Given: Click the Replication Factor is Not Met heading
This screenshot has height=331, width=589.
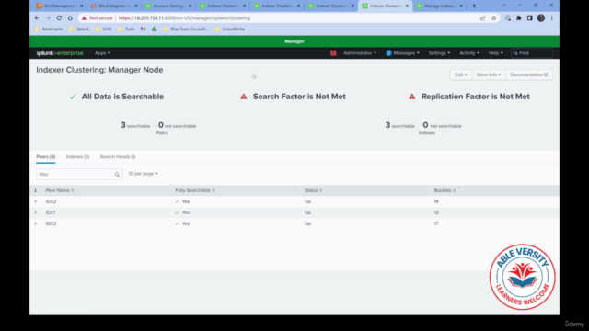Looking at the screenshot, I should click(x=475, y=97).
